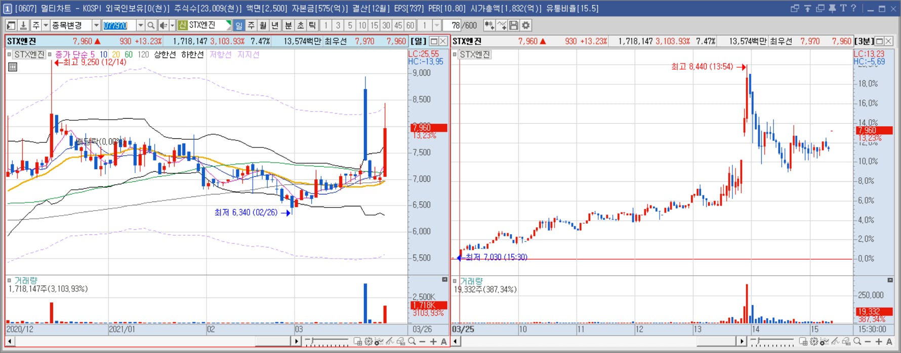The image size is (901, 353).
Task: Click the pin icon in title bar
Action: (832, 9)
